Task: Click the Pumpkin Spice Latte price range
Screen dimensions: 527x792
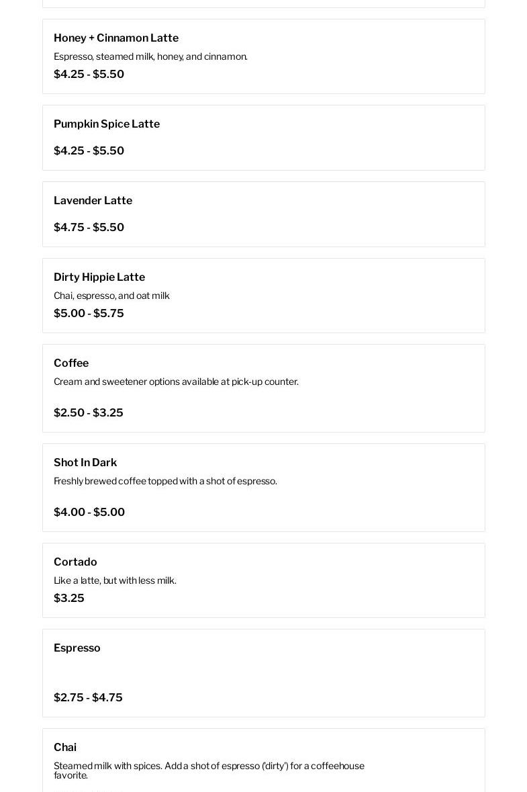Action: click(x=89, y=151)
